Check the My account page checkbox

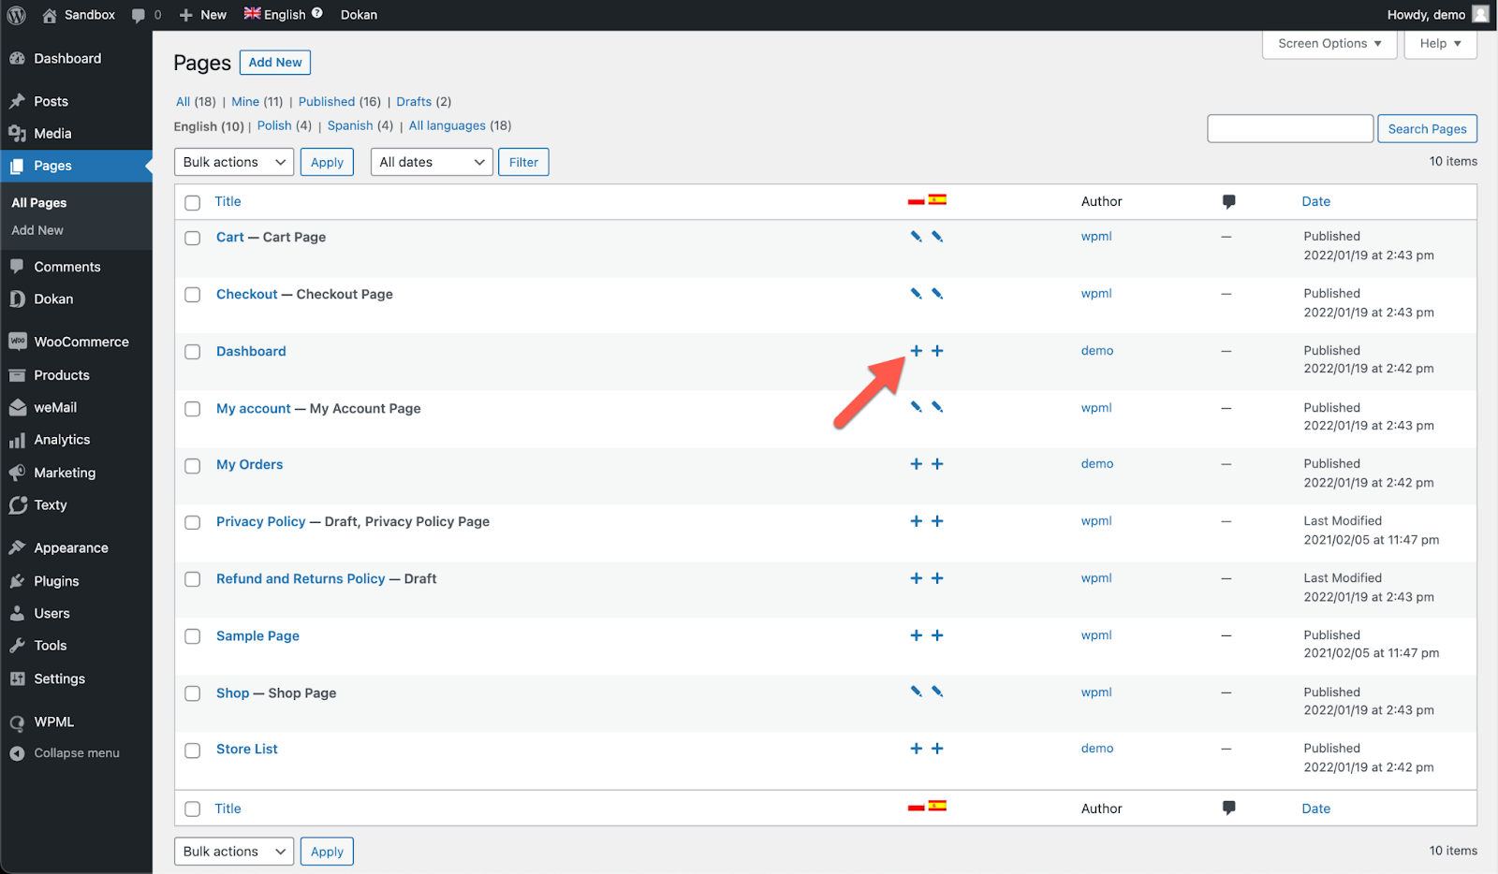[x=193, y=409]
